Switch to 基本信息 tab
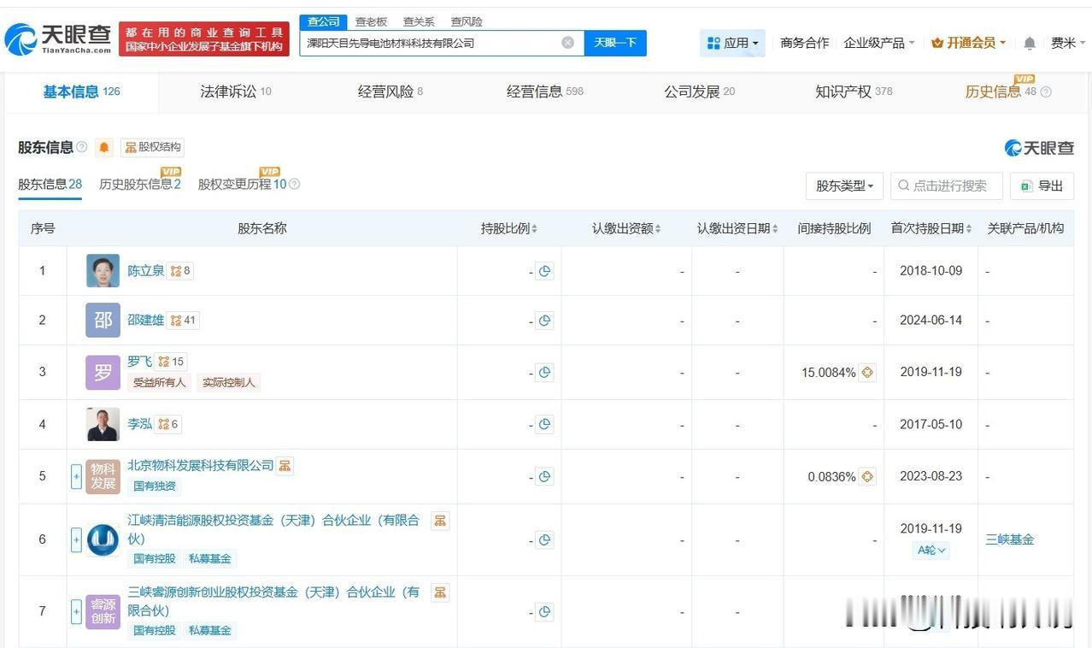Screen dimensions: 1092x648 tap(81, 91)
